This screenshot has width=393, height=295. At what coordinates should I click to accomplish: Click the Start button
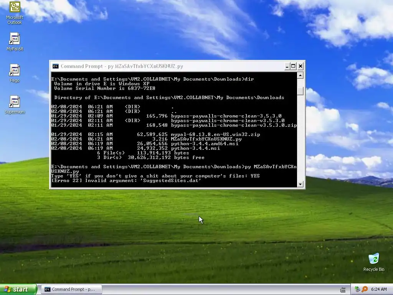point(18,289)
